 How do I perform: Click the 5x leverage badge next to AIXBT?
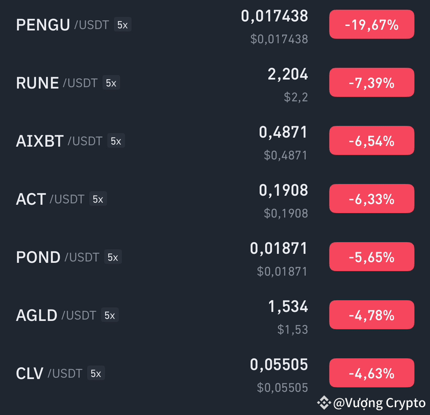(x=116, y=141)
